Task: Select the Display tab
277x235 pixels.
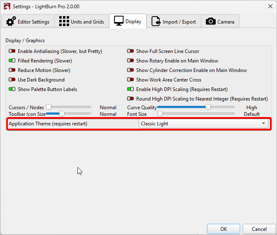Action: click(128, 21)
